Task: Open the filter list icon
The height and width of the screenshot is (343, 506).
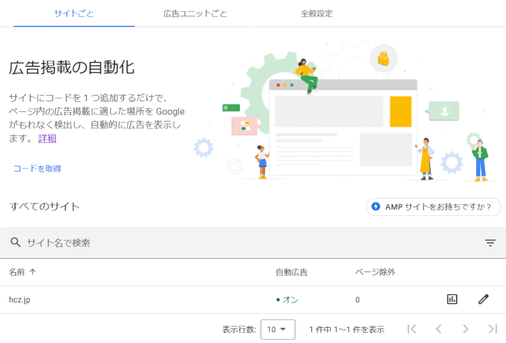Action: (x=490, y=242)
